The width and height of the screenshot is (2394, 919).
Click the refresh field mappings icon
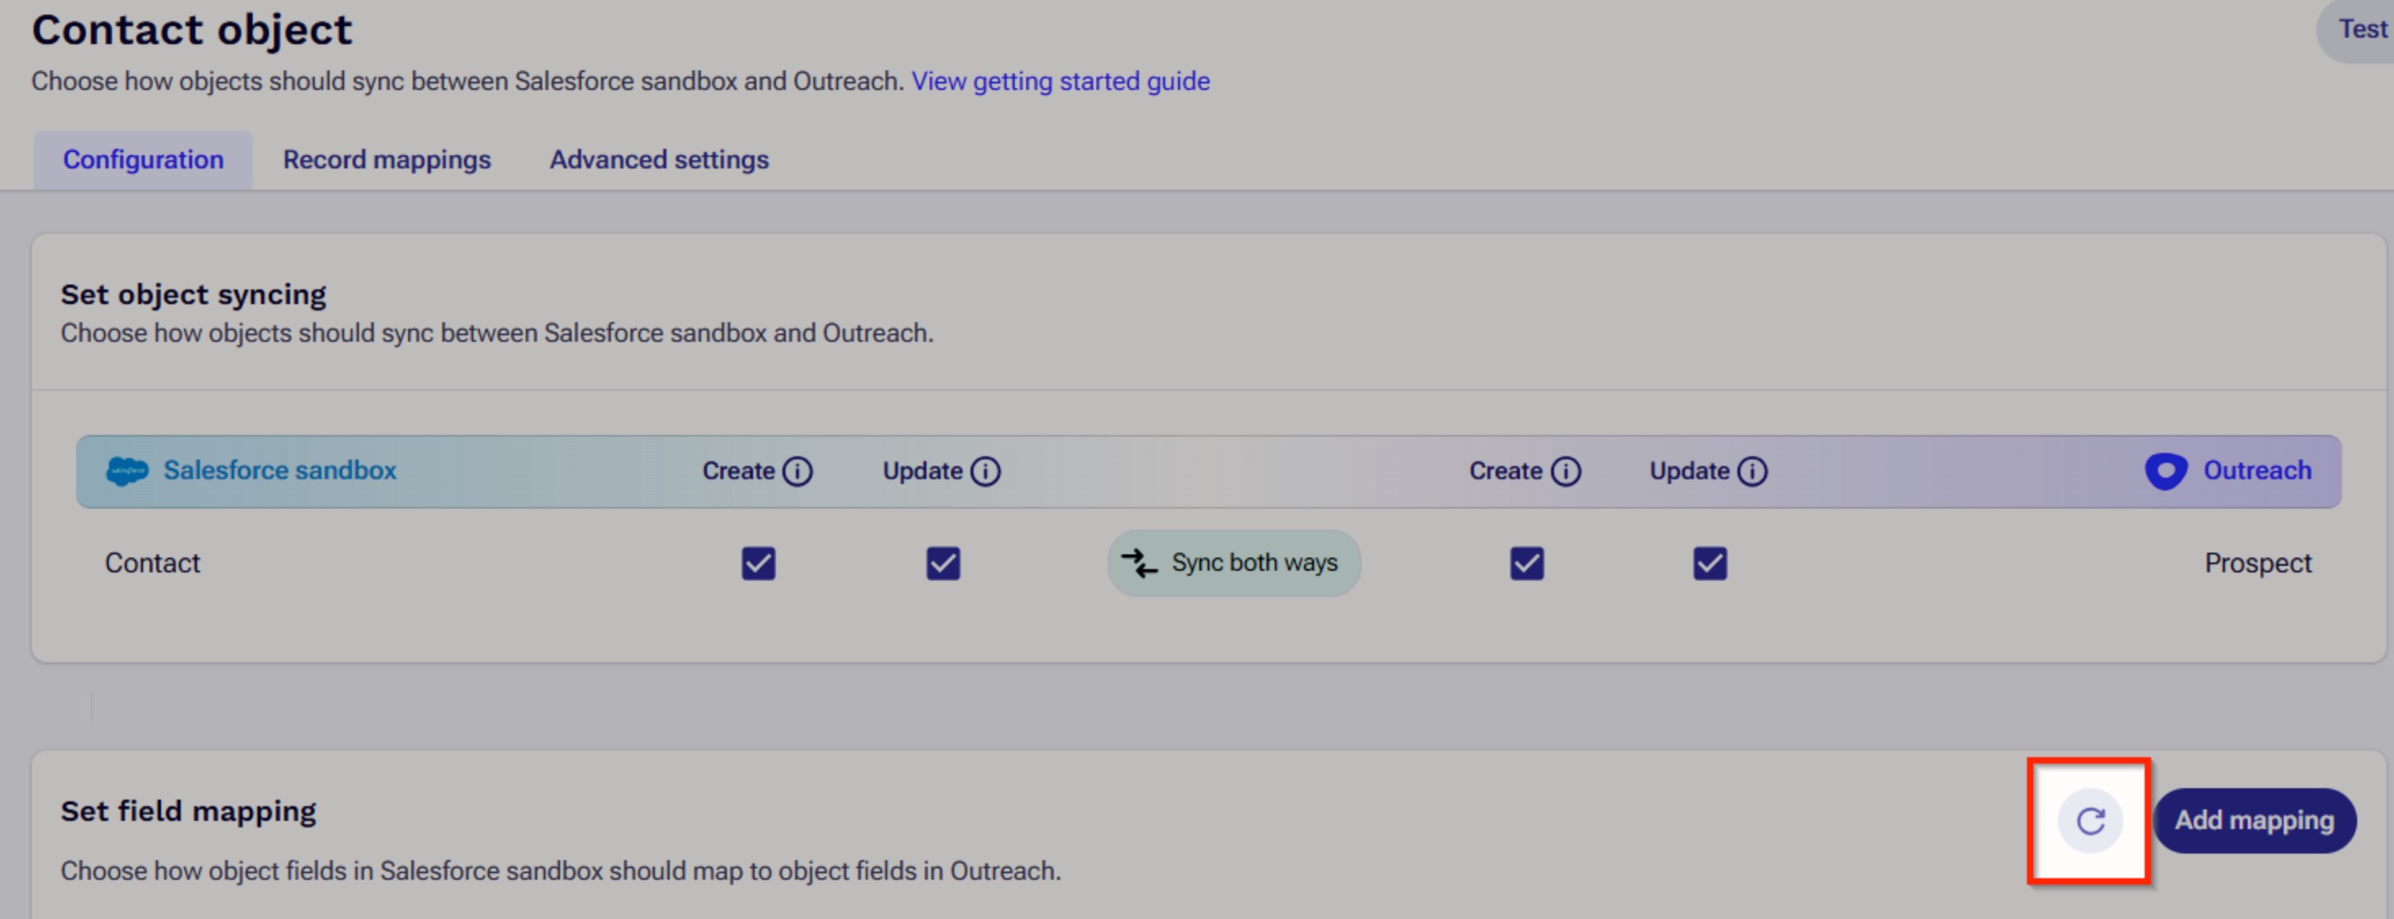click(x=2089, y=821)
